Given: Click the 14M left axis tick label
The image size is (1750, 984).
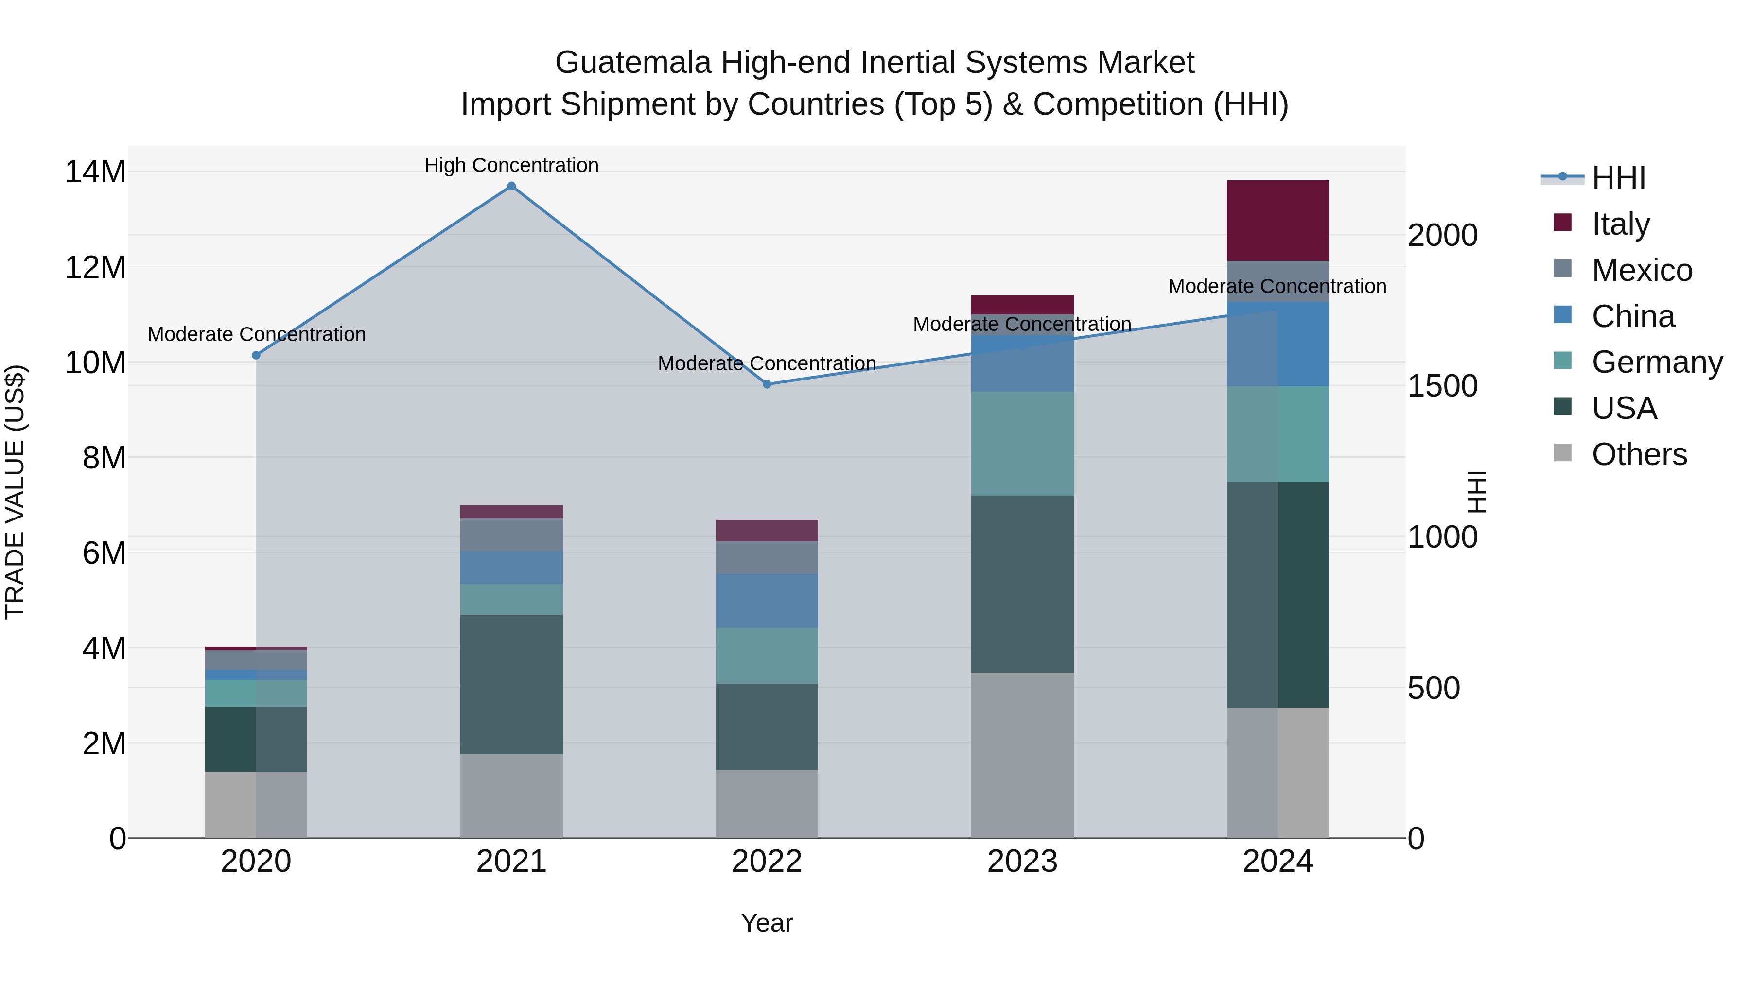Looking at the screenshot, I should tap(95, 172).
